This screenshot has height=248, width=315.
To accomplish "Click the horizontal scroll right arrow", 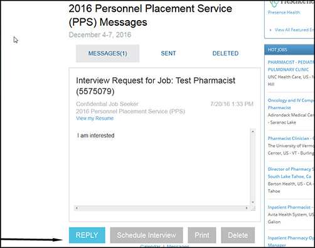I will point(247,208).
